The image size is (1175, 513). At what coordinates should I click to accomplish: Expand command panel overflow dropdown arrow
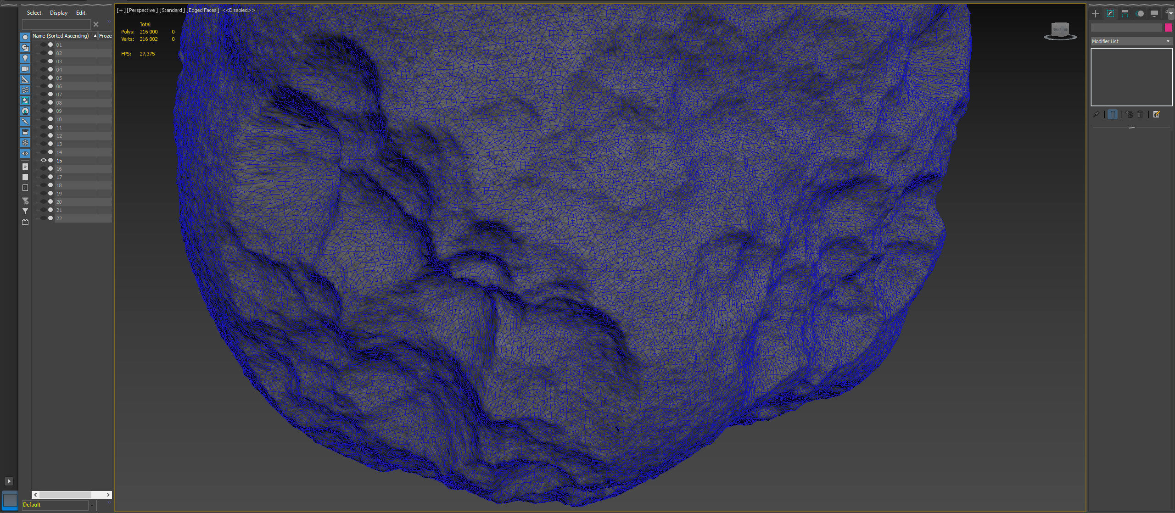(x=1170, y=14)
